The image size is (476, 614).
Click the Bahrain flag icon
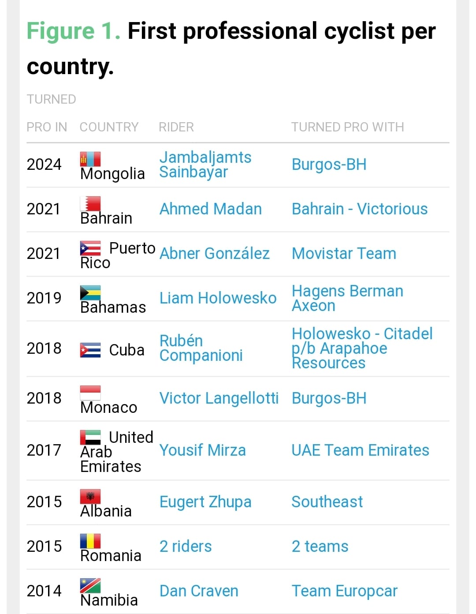pyautogui.click(x=90, y=203)
